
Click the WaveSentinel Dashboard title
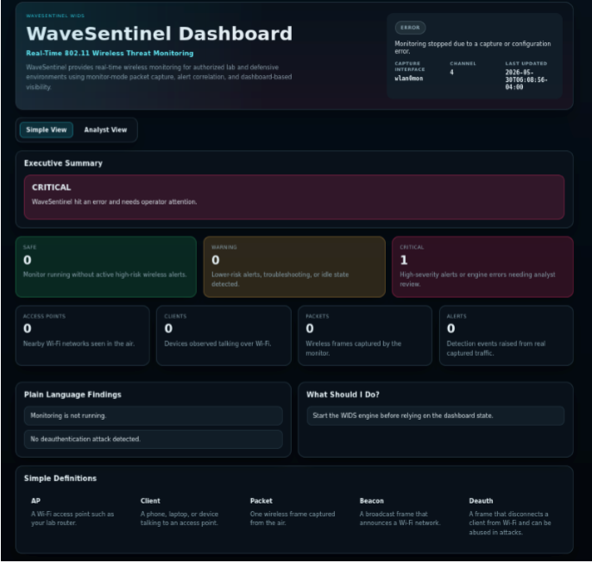point(159,34)
